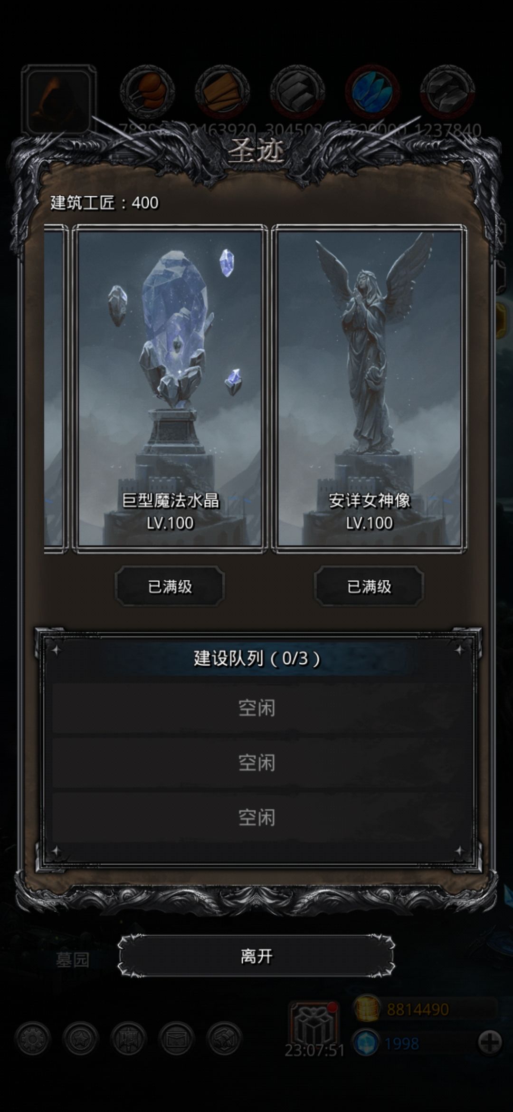Screen dimensions: 513x1112
Task: Tap the third 空闲 build queue slot
Action: pos(256,817)
